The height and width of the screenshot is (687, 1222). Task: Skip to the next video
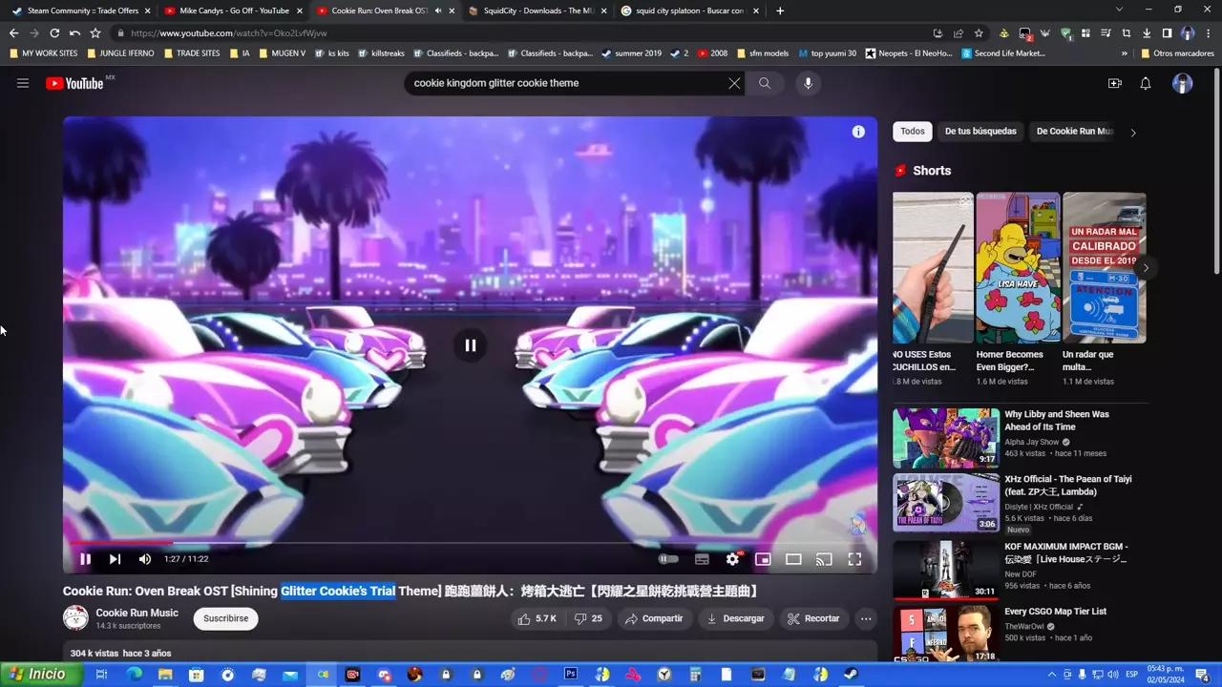tap(115, 559)
